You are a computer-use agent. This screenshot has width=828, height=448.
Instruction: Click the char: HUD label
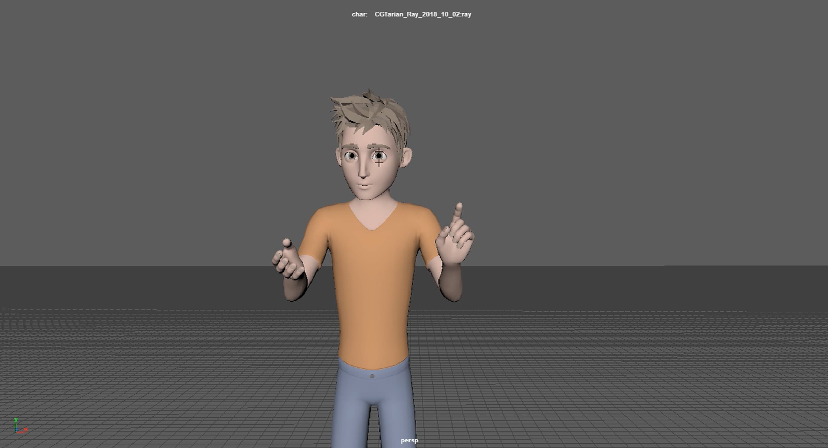359,14
